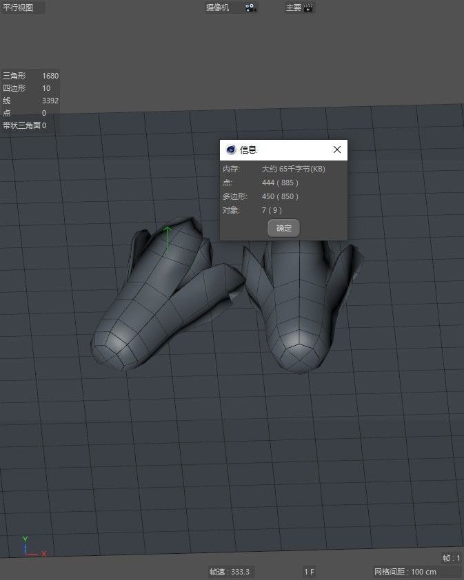Click the 点 0 statistic row in HUD
Screen dimensions: 464x580
(x=24, y=113)
